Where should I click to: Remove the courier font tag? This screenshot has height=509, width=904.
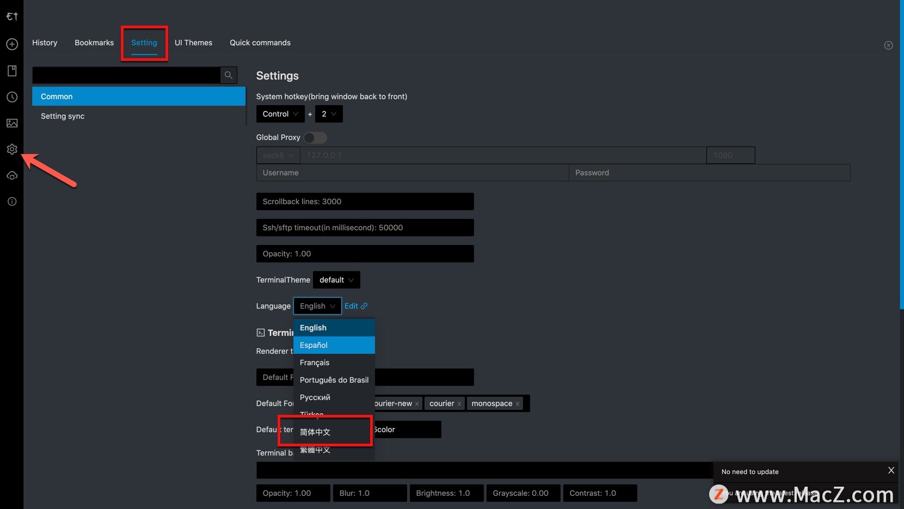[459, 404]
